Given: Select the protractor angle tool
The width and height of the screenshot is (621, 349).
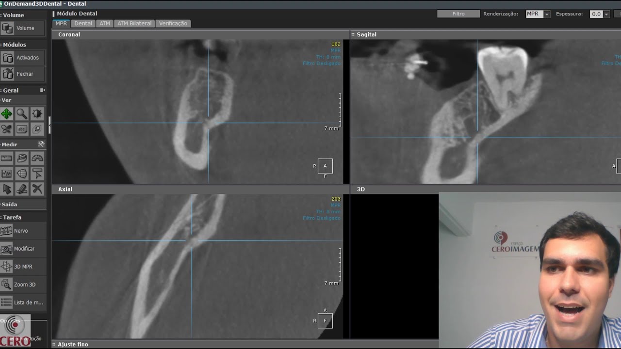Looking at the screenshot, I should coord(37,158).
